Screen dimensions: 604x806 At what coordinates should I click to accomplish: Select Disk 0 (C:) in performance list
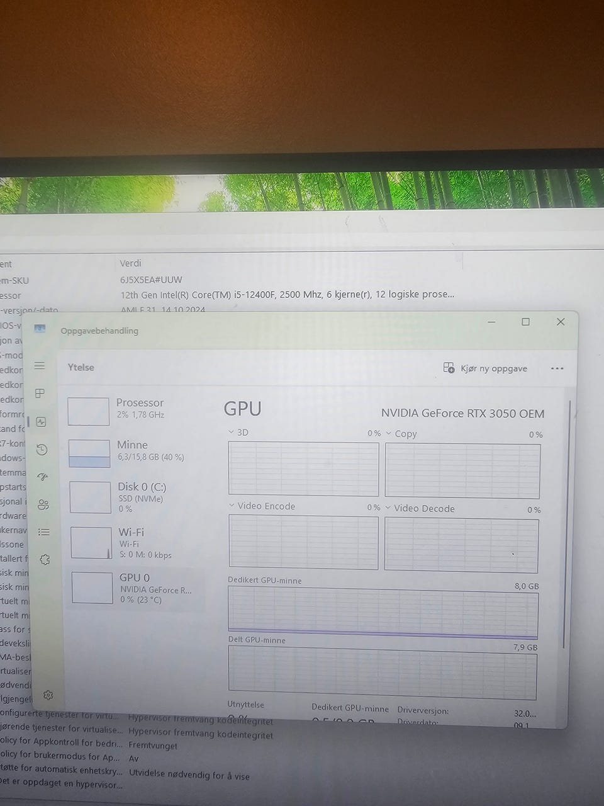tap(135, 497)
